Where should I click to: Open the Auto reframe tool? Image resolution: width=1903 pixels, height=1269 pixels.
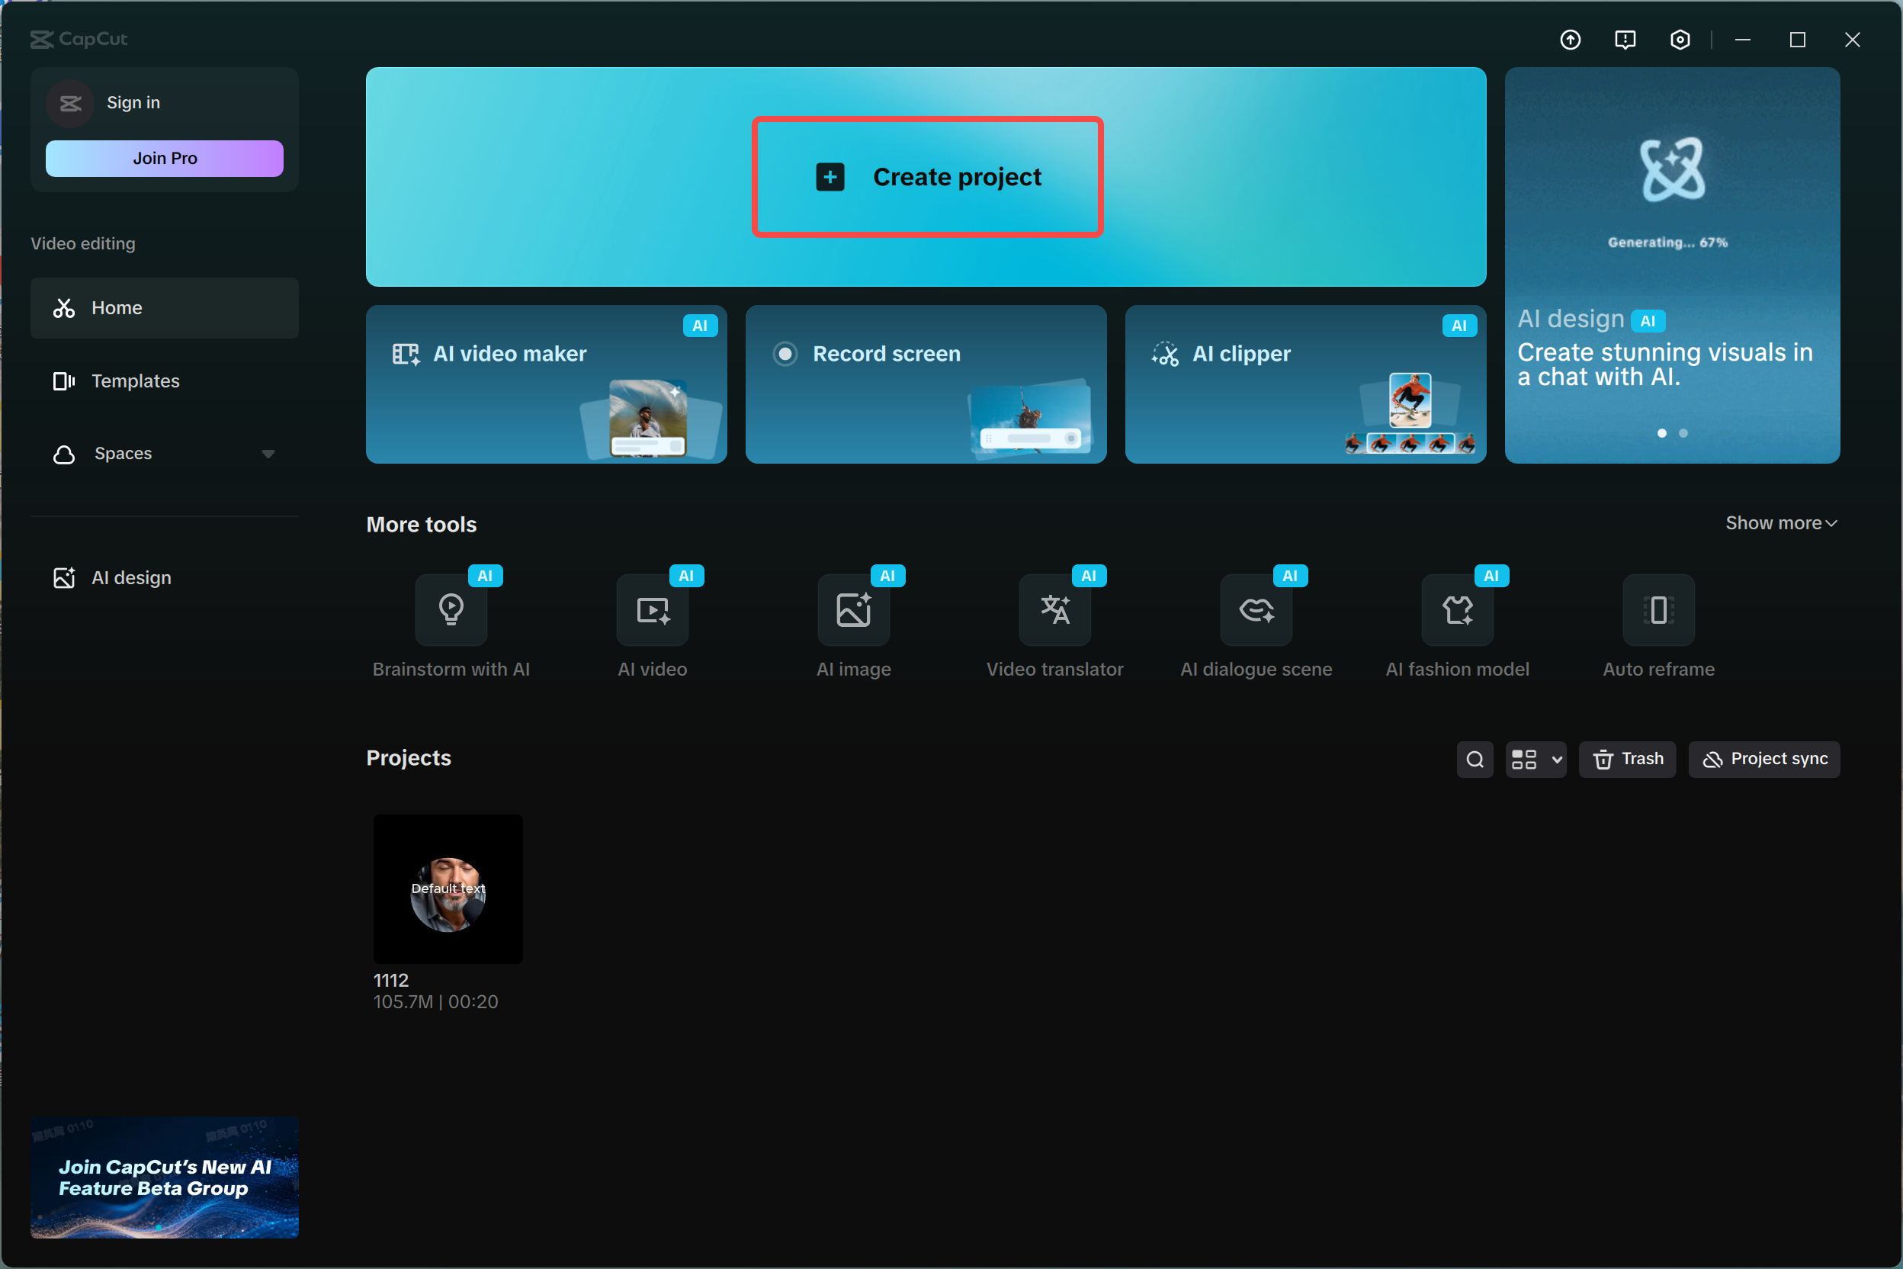(1658, 610)
